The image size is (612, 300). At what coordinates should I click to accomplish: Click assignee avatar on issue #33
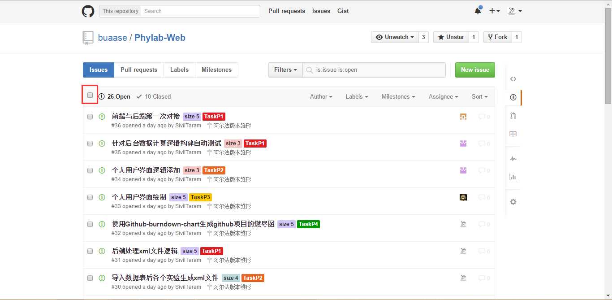463,197
